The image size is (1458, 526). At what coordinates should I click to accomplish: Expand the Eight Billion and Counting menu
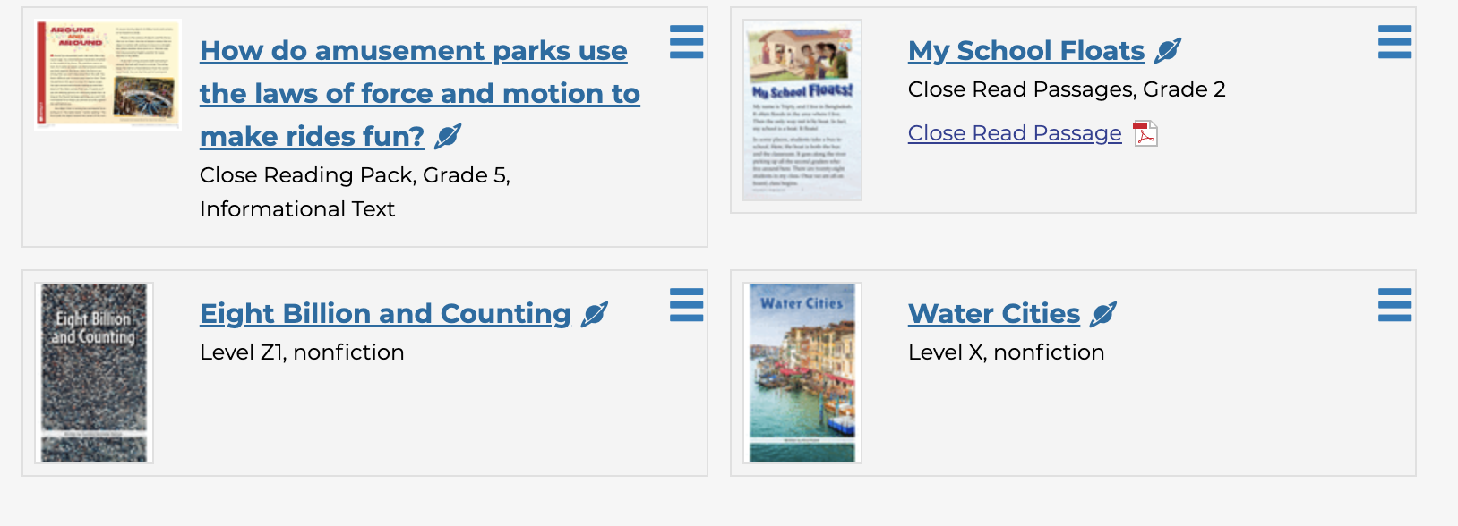point(686,305)
